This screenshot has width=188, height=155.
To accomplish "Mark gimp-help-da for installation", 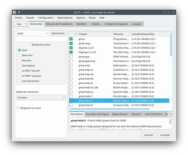I will [x=71, y=74].
